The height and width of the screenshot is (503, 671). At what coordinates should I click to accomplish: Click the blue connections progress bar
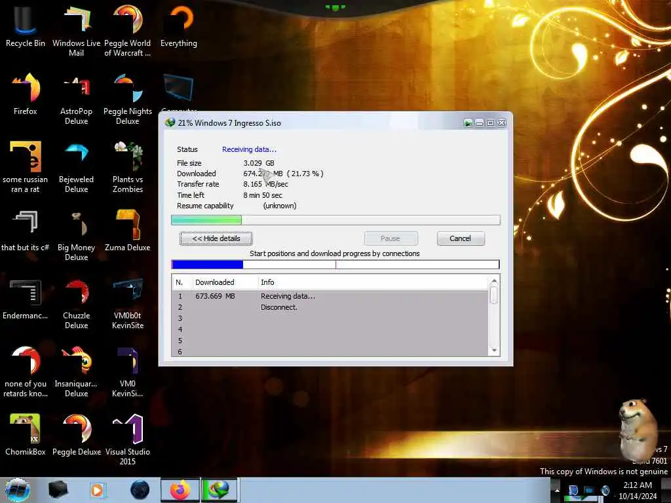pos(335,265)
